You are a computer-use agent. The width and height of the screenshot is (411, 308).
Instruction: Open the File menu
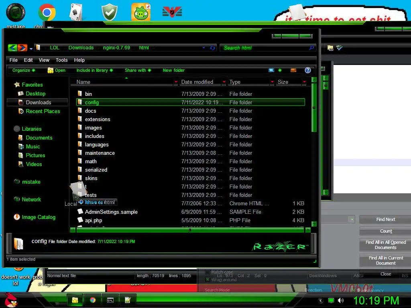13,60
